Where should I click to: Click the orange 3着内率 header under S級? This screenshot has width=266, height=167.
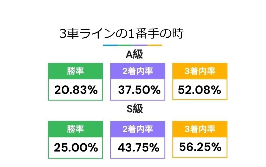point(200,129)
